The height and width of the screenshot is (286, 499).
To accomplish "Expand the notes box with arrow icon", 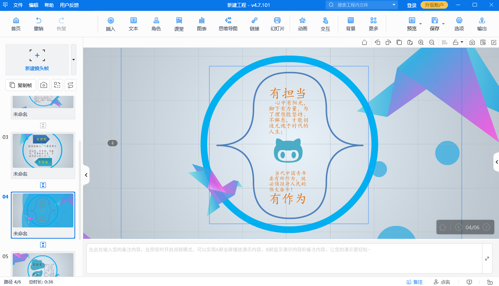I will (487, 259).
